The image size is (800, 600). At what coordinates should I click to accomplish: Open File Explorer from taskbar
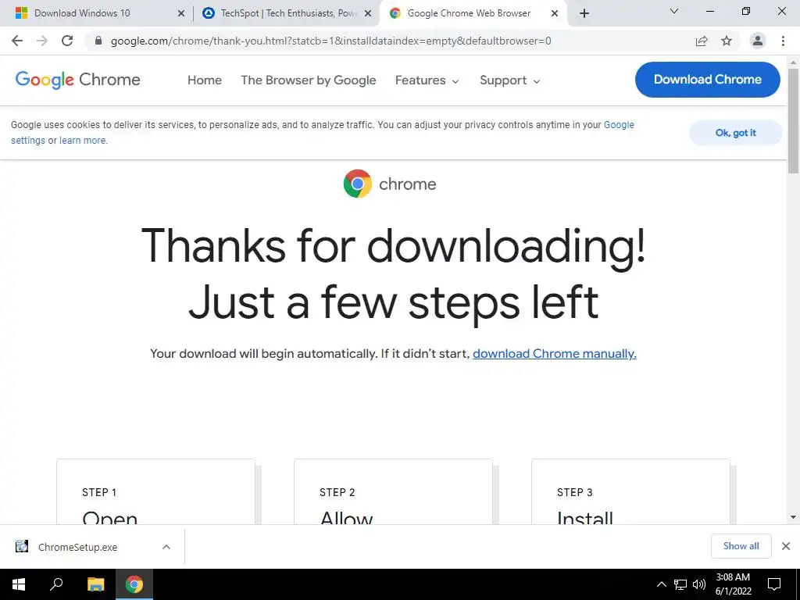pos(95,584)
